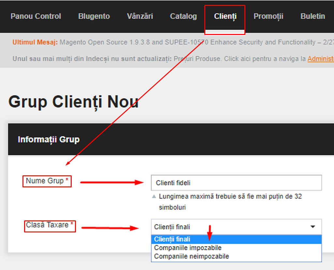Choose Companiile impozabile option
Screen dimensions: 334x270
(236, 248)
